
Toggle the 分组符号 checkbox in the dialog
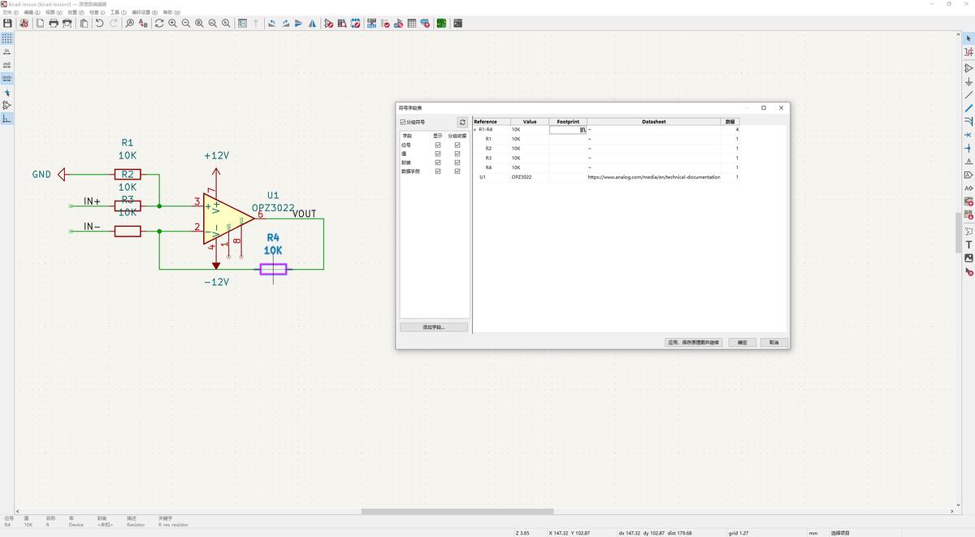coord(403,122)
